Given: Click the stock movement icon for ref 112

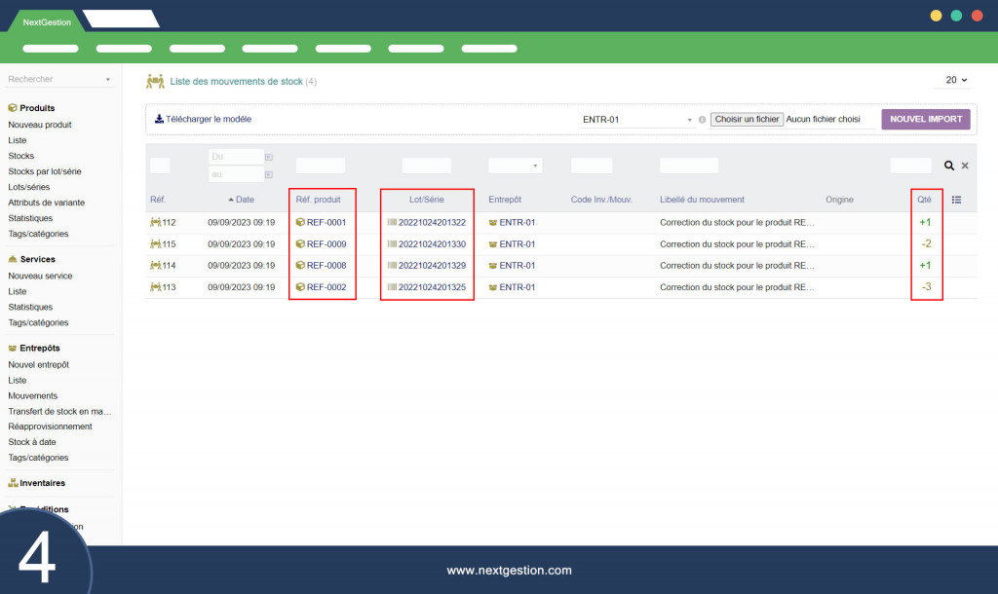Looking at the screenshot, I should tap(155, 223).
